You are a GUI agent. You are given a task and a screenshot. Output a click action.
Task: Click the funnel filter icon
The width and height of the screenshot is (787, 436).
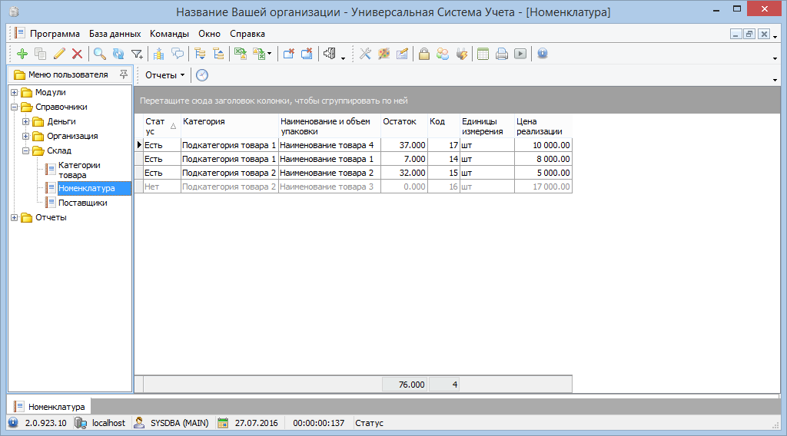[137, 54]
